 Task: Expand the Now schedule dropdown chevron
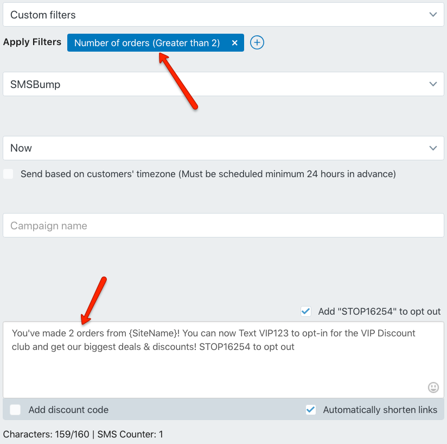coord(433,148)
